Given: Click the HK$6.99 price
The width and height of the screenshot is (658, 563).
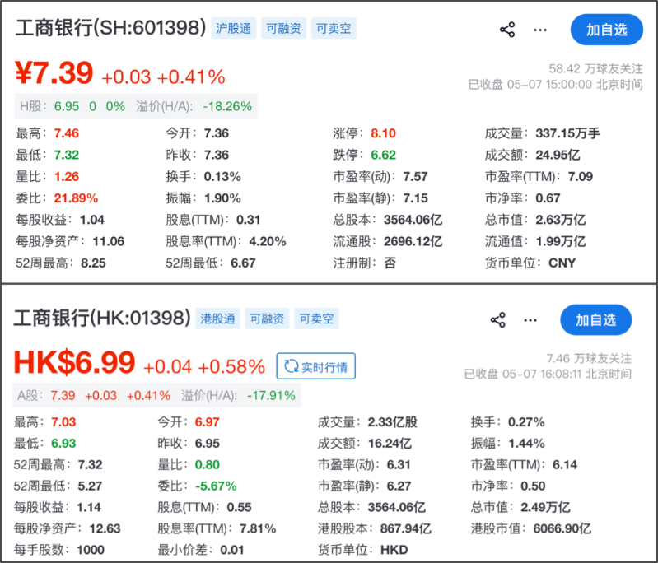Looking at the screenshot, I should (74, 363).
